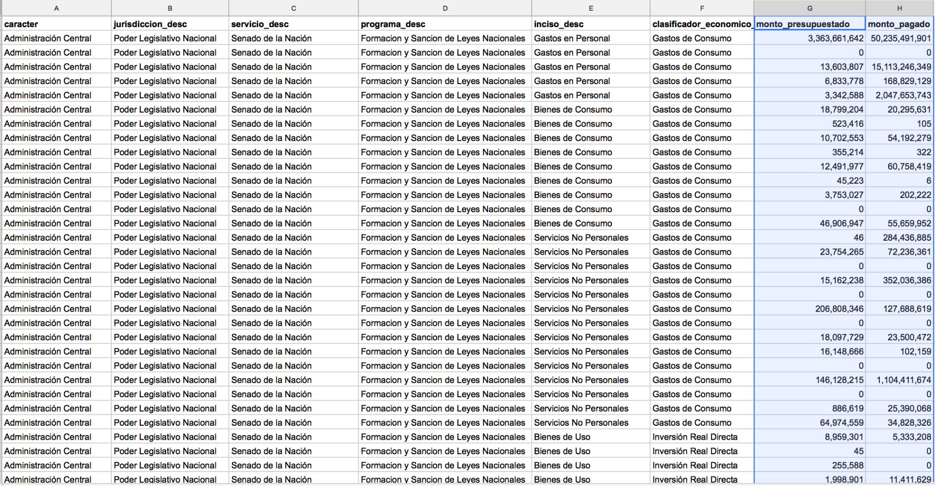The height and width of the screenshot is (486, 935).
Task: Select cell with value 10,702,553
Action: click(810, 138)
